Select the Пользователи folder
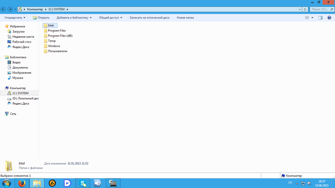 tap(57, 51)
